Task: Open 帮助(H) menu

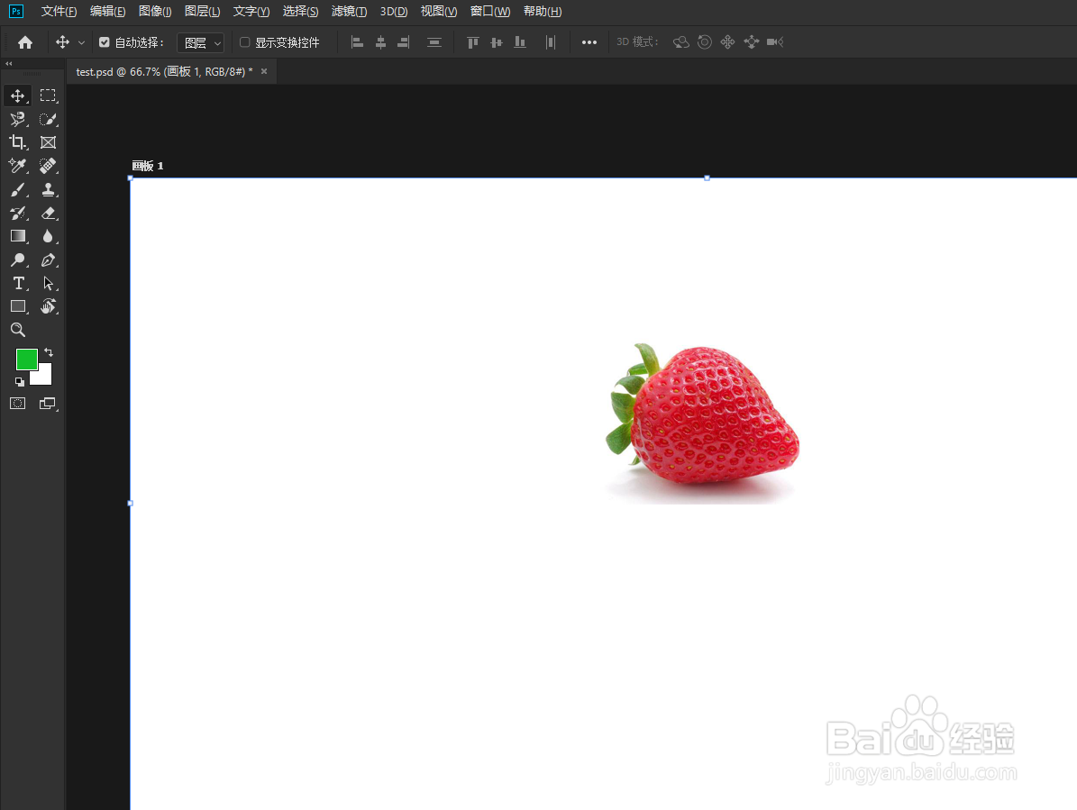Action: pos(543,11)
